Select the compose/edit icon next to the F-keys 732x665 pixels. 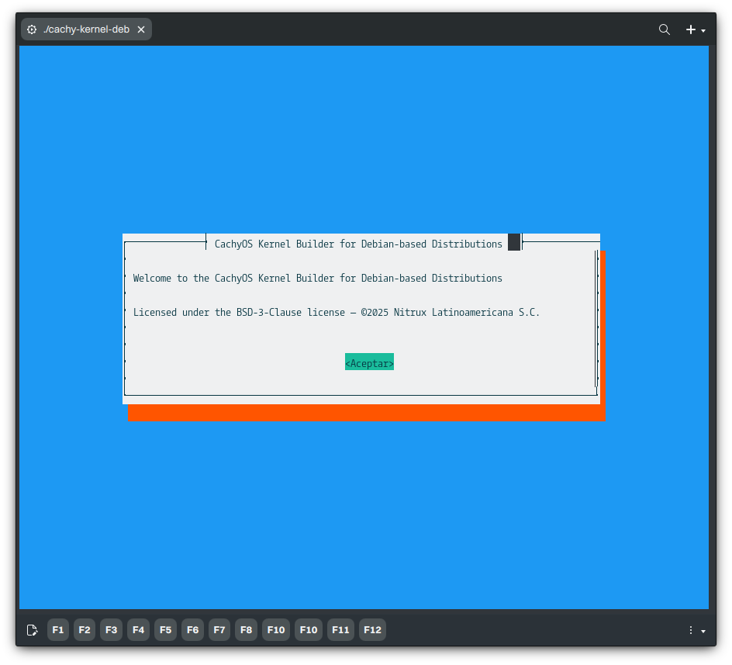[32, 629]
